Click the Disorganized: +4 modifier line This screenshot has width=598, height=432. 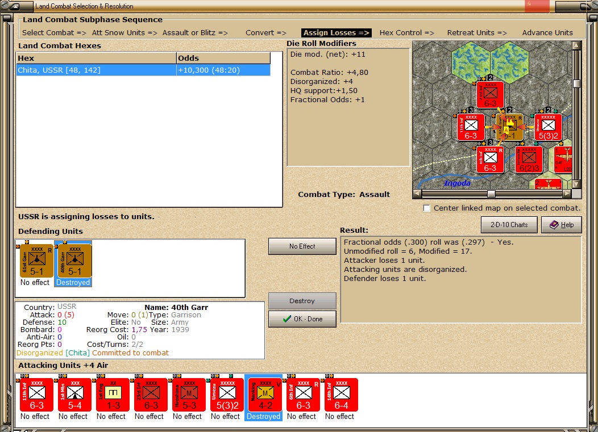click(322, 82)
